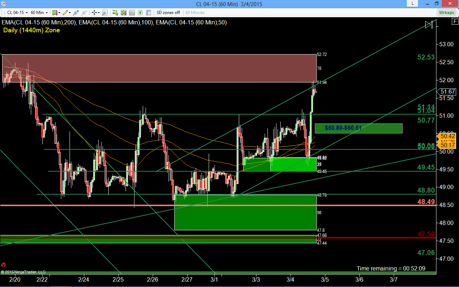Open the chart properties icon

pyautogui.click(x=148, y=13)
